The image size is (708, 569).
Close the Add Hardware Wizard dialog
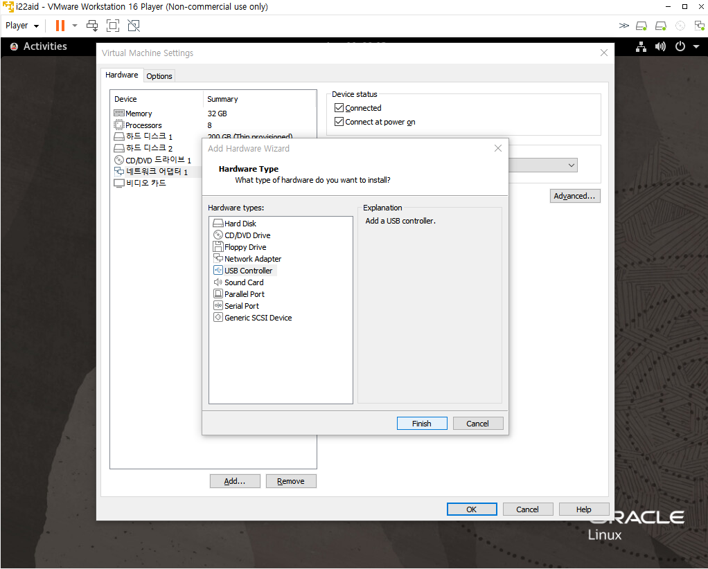[497, 148]
